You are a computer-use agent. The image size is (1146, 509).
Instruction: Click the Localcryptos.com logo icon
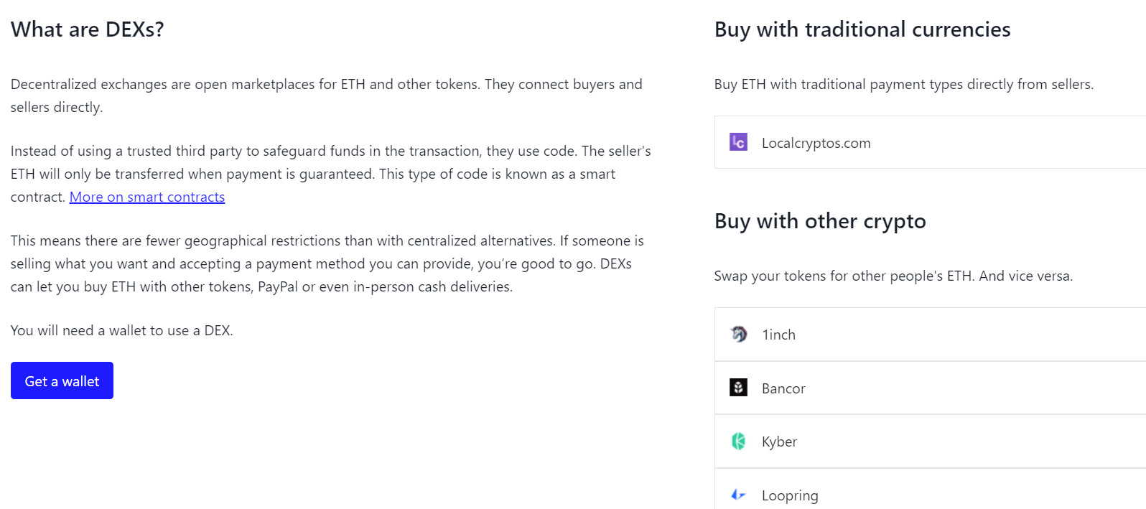click(x=738, y=142)
